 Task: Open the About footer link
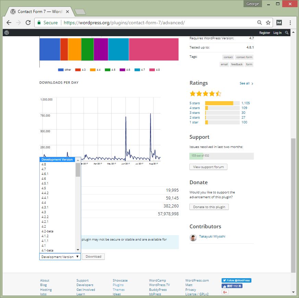[45, 280]
